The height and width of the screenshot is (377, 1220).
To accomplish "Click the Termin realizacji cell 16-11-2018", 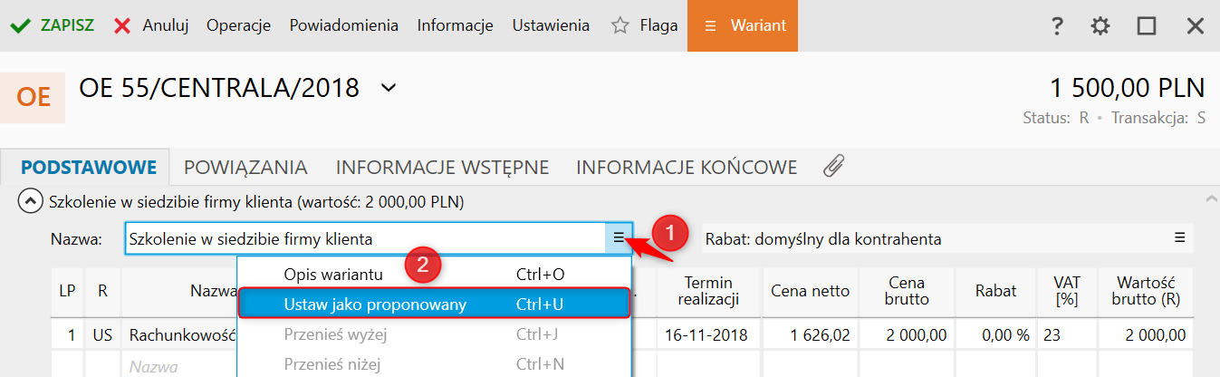I will pos(706,335).
